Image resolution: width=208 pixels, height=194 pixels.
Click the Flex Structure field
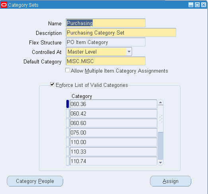[106, 42]
